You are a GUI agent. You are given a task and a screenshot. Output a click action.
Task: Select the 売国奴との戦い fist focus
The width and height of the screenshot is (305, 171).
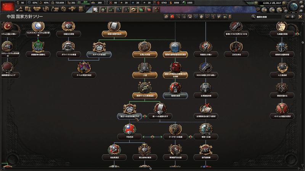(x=206, y=50)
